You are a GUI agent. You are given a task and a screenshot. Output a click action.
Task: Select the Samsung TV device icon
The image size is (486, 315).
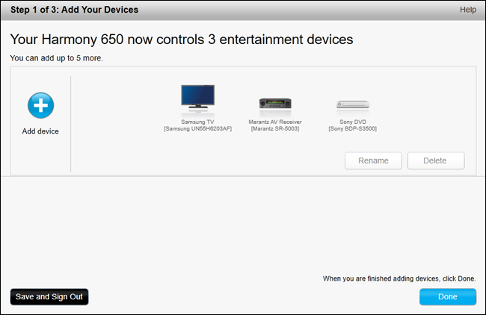click(197, 96)
